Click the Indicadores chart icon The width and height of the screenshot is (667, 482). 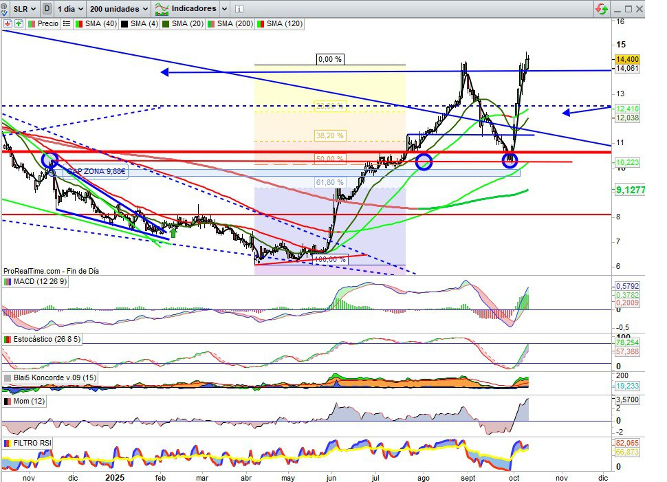[x=162, y=9]
